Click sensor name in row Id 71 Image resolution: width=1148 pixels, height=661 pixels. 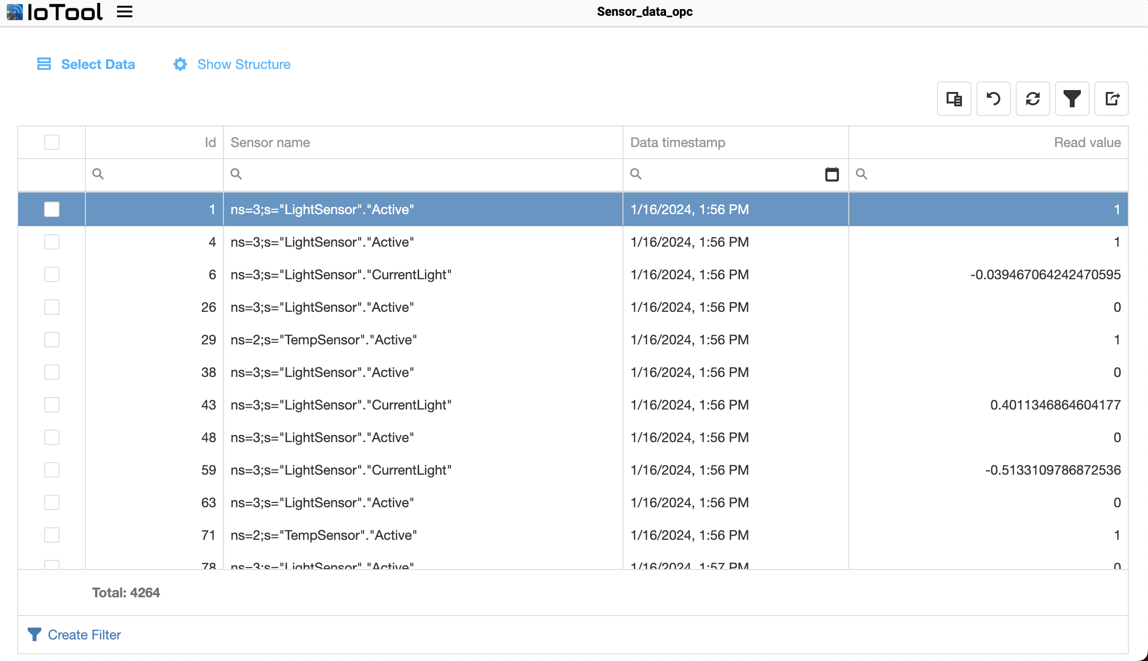[x=324, y=535]
